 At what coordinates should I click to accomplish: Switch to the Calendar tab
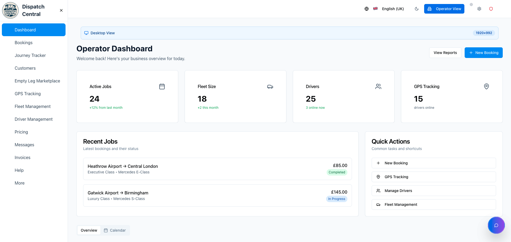click(x=115, y=230)
